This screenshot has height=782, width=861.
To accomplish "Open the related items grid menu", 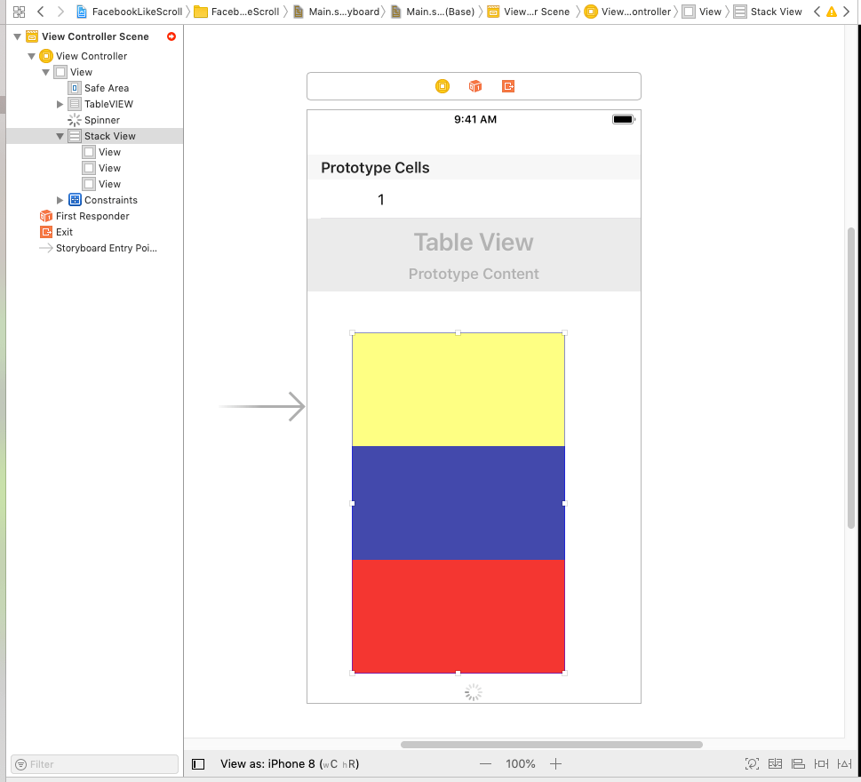I will tap(19, 12).
